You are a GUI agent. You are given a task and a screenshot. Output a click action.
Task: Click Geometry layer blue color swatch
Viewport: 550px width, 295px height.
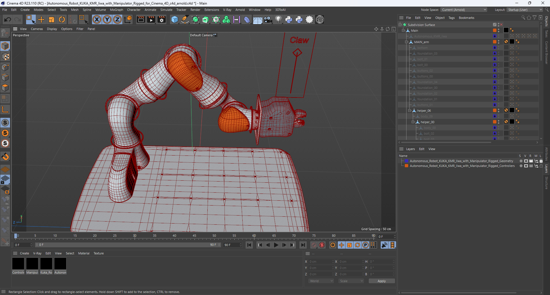[406, 161]
